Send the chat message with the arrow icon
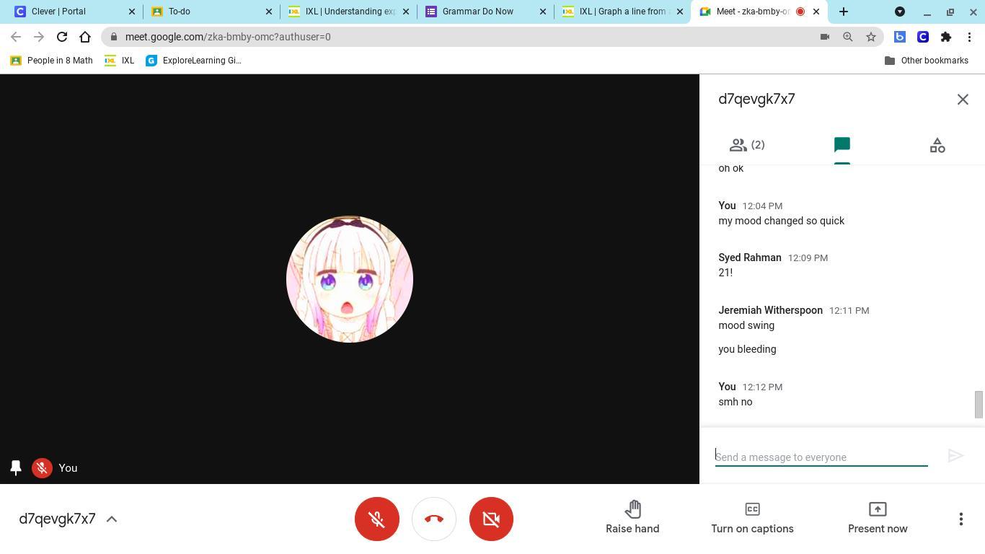Image resolution: width=985 pixels, height=554 pixels. 955,456
